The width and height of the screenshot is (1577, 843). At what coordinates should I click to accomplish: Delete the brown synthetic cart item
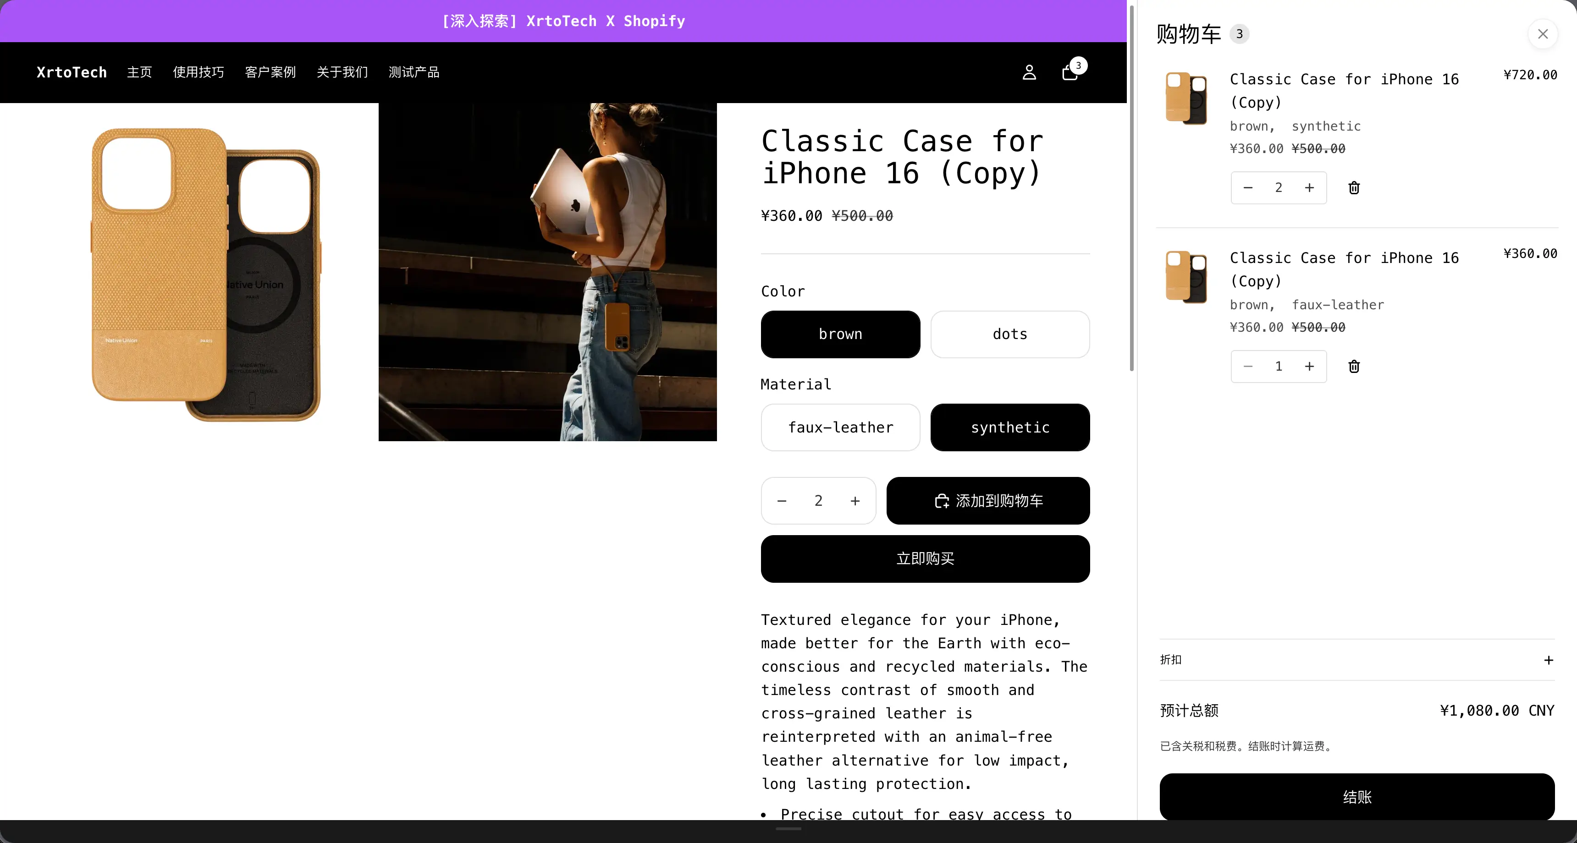click(1354, 188)
